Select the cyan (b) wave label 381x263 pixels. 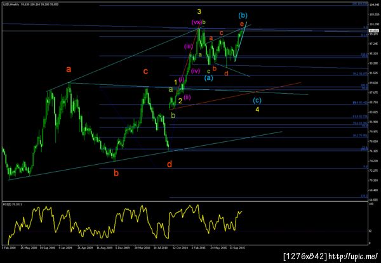point(243,16)
